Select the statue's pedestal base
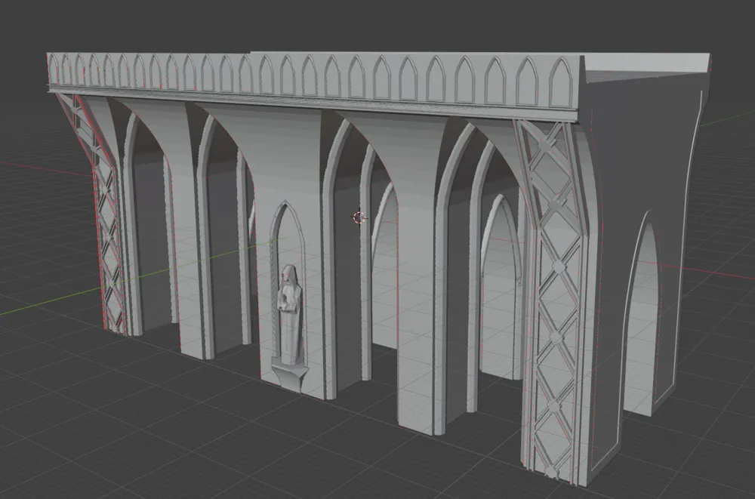Image resolution: width=755 pixels, height=499 pixels. coord(290,376)
